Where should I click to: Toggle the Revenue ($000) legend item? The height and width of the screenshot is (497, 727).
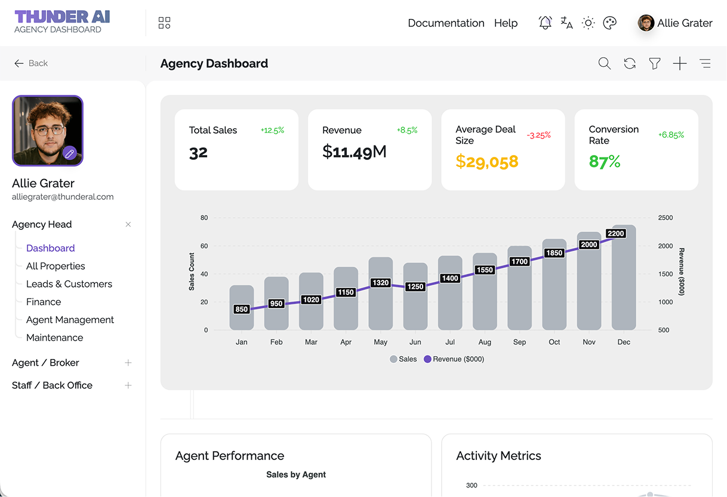[454, 359]
